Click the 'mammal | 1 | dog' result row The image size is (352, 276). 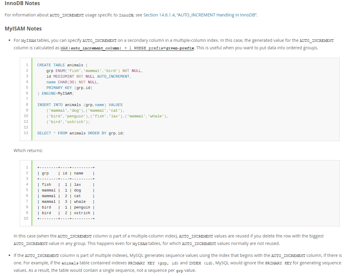(x=66, y=191)
